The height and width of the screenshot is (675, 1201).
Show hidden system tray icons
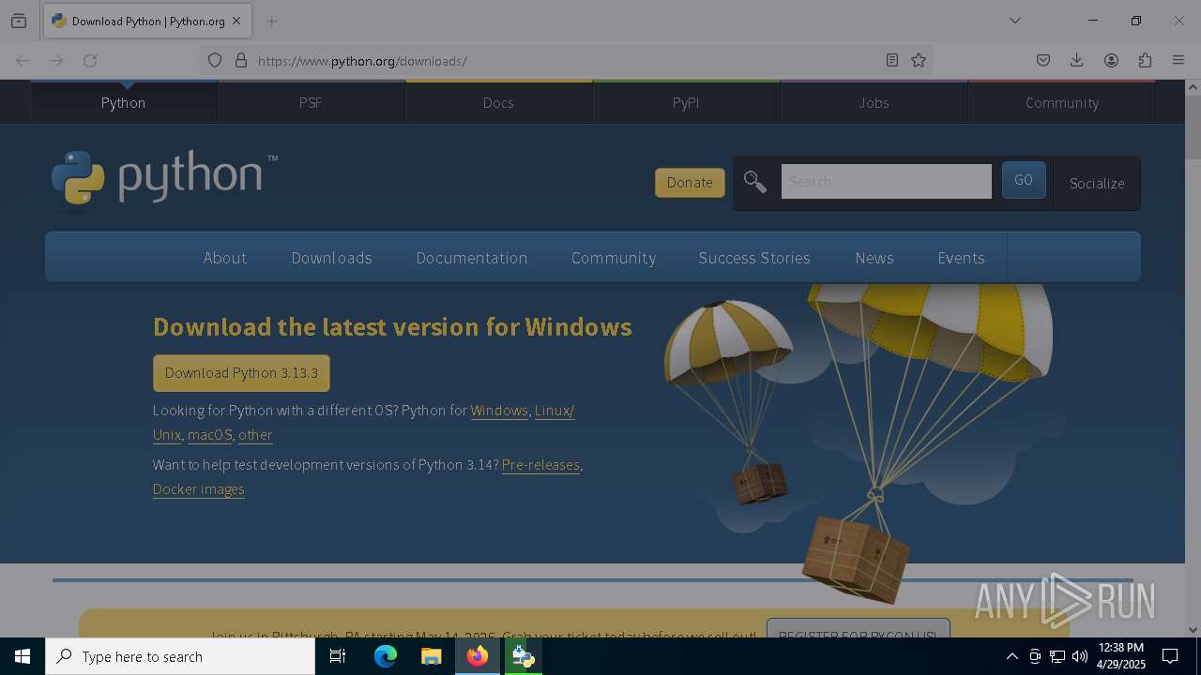click(x=1011, y=656)
